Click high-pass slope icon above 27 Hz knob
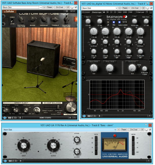 click(x=99, y=17)
